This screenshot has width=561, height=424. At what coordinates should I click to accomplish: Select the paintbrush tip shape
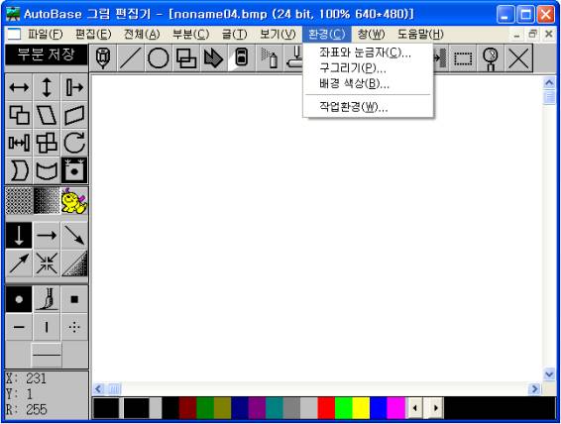click(x=47, y=299)
